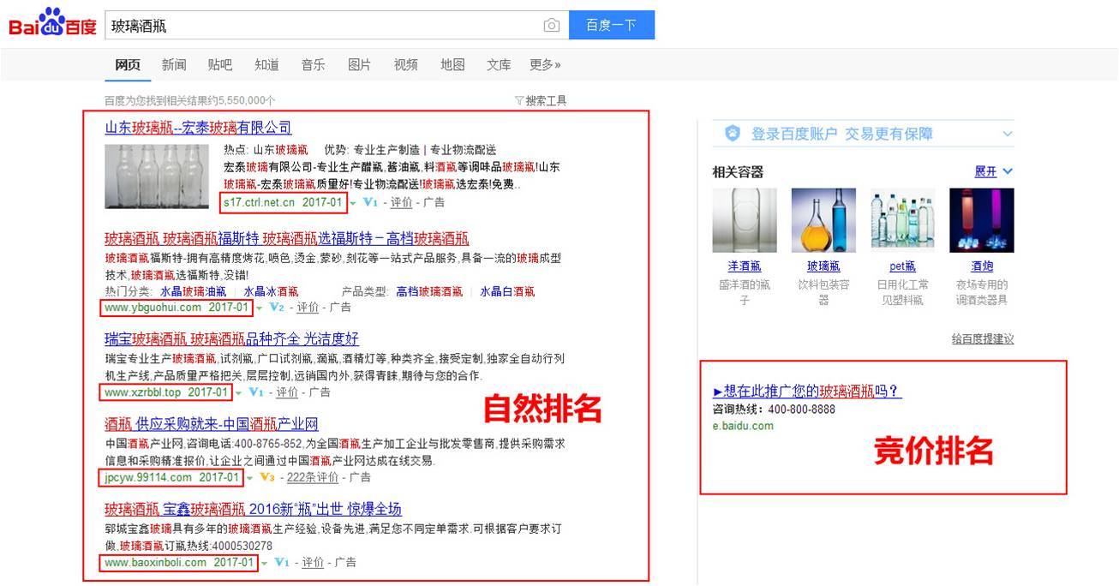
Task: Expand the 登录百度账户 banner chevron
Action: point(1008,134)
